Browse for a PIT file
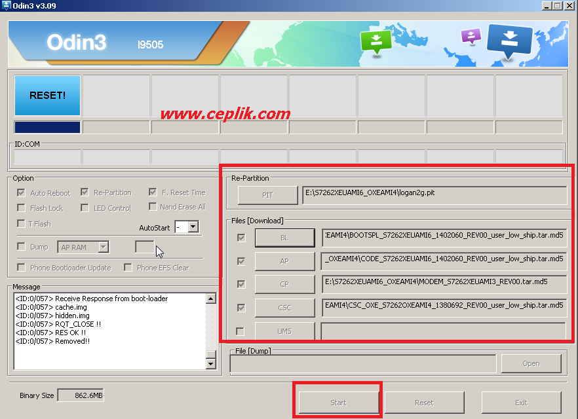 [x=267, y=195]
